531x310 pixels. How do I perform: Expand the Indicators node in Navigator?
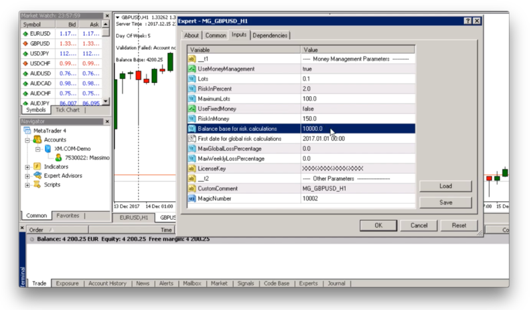[27, 167]
